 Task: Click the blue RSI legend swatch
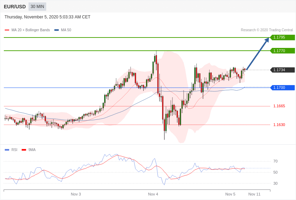click(x=7, y=150)
